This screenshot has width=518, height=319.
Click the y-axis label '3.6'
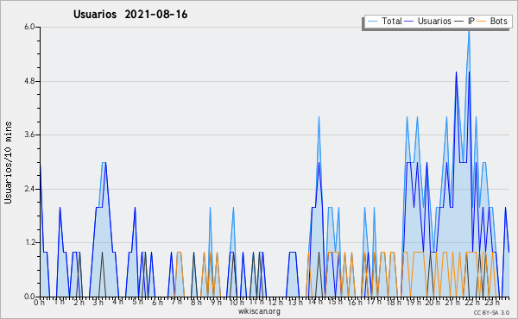pyautogui.click(x=29, y=134)
